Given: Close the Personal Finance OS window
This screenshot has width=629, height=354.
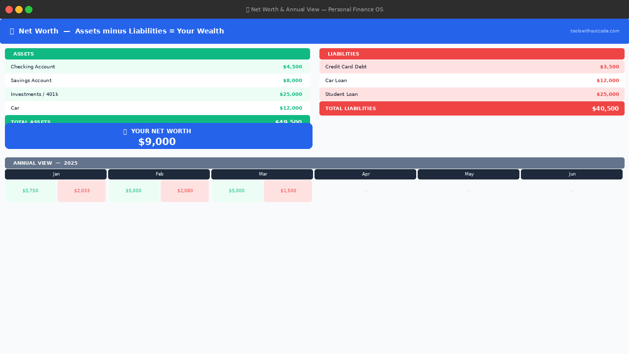Looking at the screenshot, I should [9, 9].
